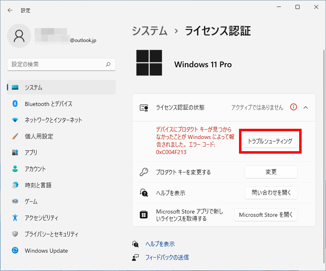Click the red information warning icon
Image resolution: width=326 pixels, height=271 pixels.
pos(293,107)
